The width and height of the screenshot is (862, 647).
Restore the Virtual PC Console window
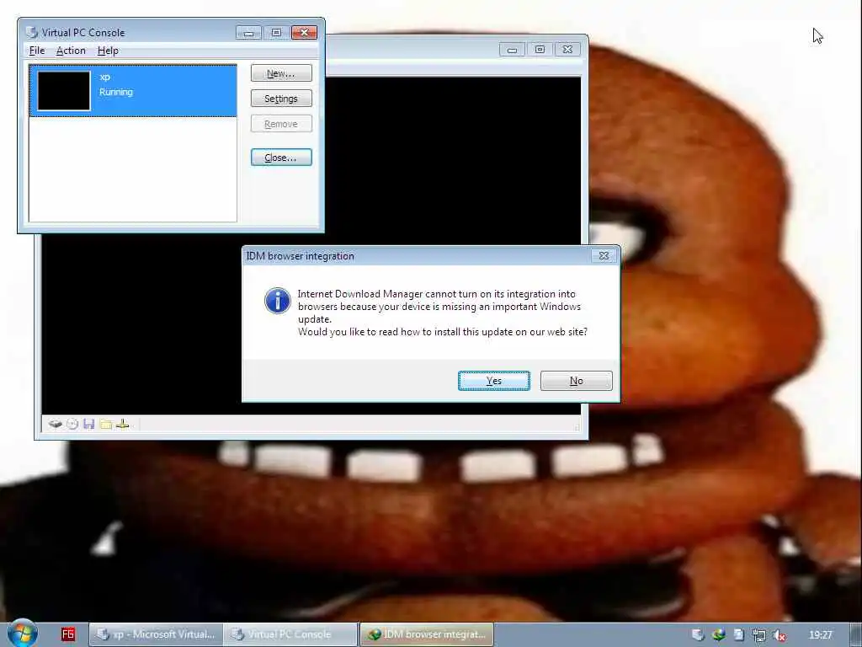pos(276,33)
